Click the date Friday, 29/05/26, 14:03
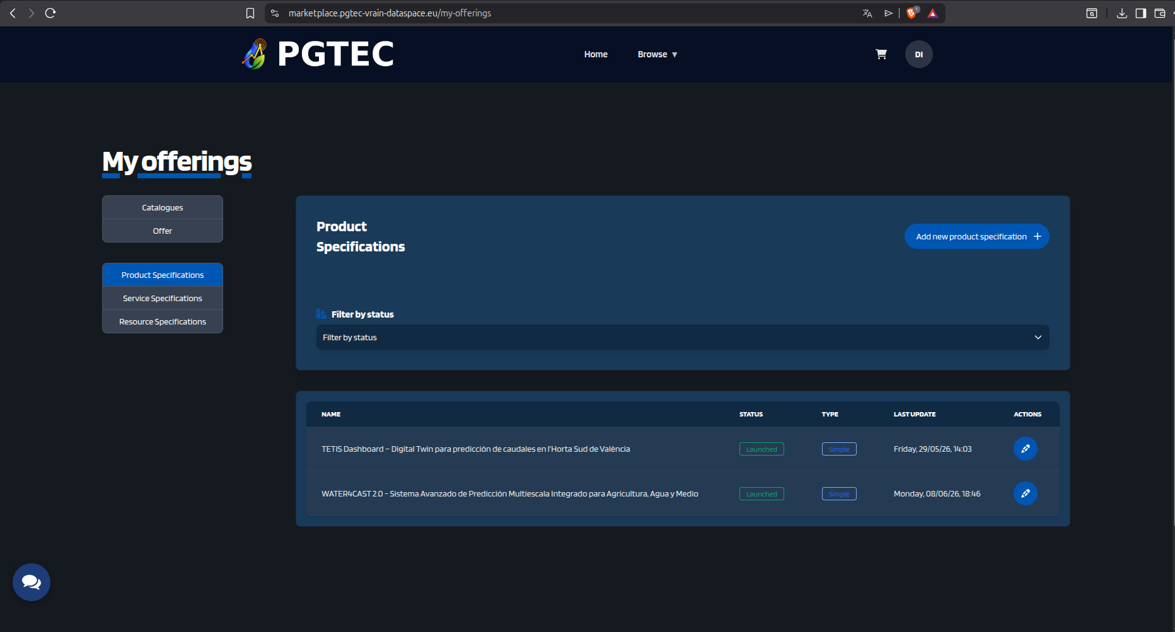The image size is (1175, 632). pos(933,449)
